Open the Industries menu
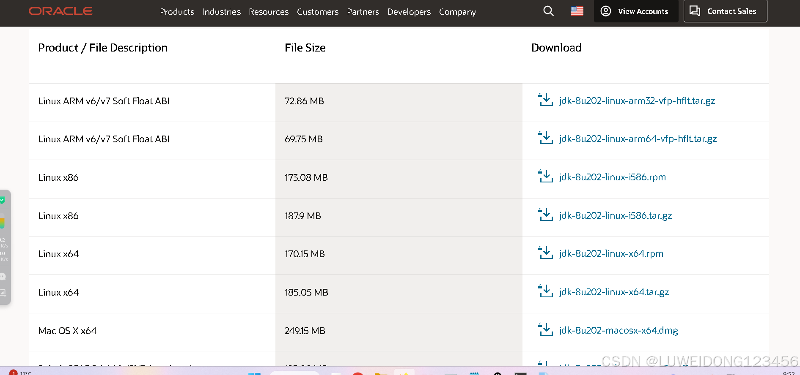 [x=222, y=12]
